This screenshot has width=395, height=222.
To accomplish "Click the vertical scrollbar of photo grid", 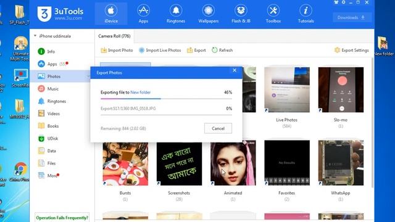I will pos(373,122).
